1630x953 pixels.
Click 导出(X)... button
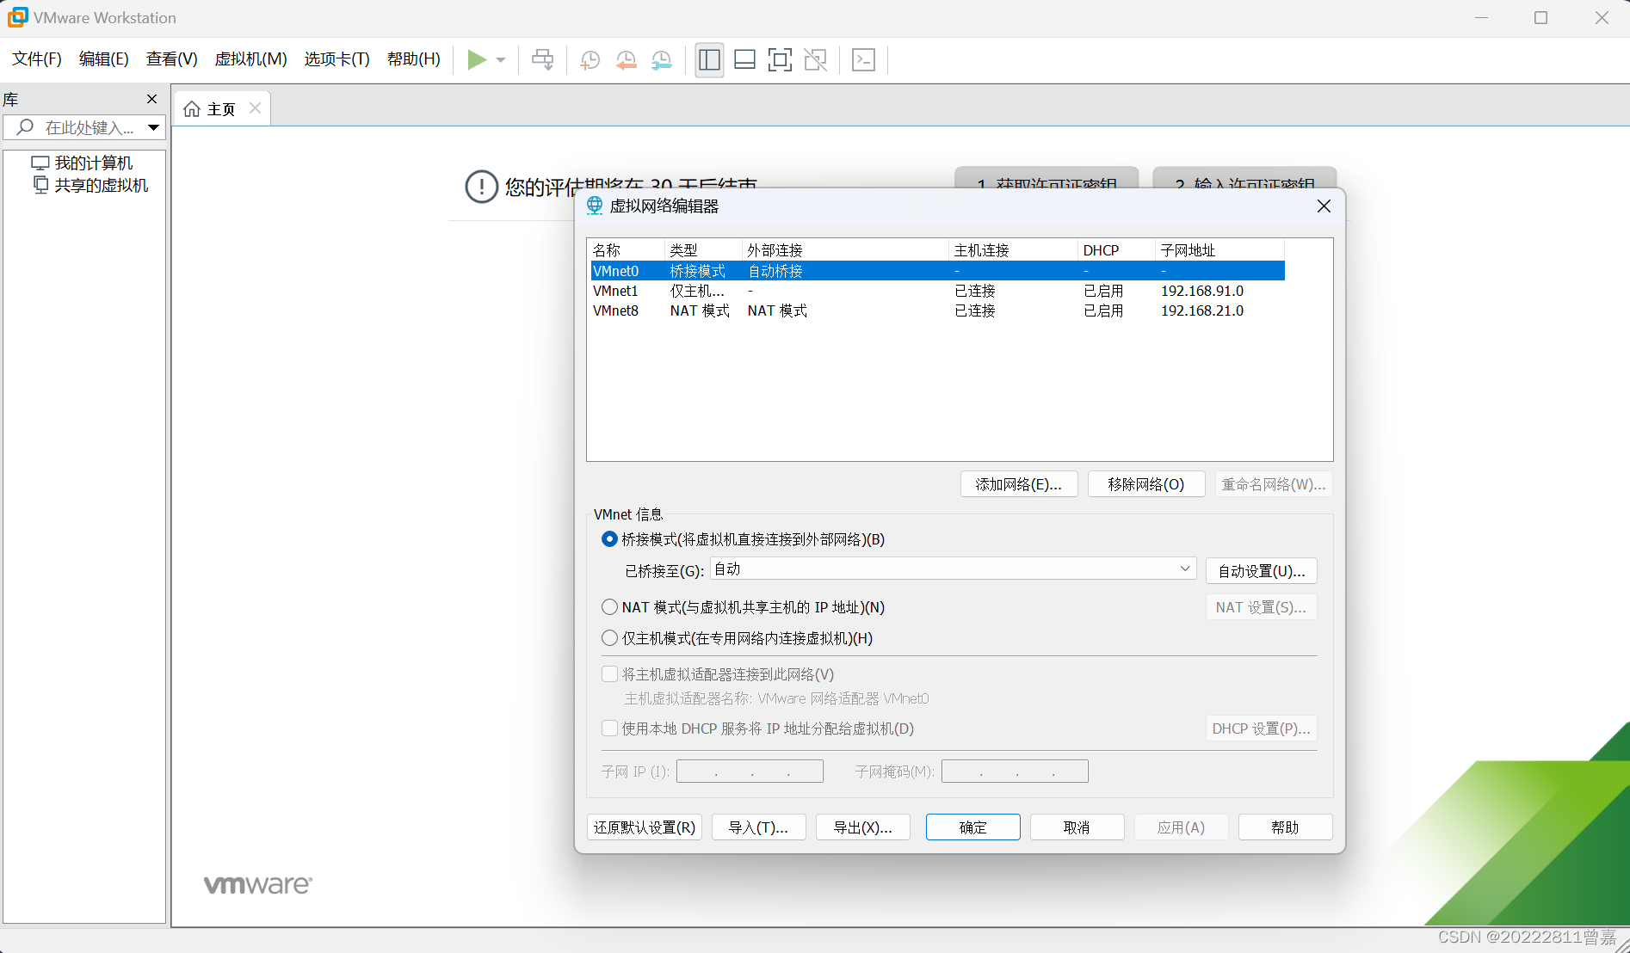pos(863,827)
